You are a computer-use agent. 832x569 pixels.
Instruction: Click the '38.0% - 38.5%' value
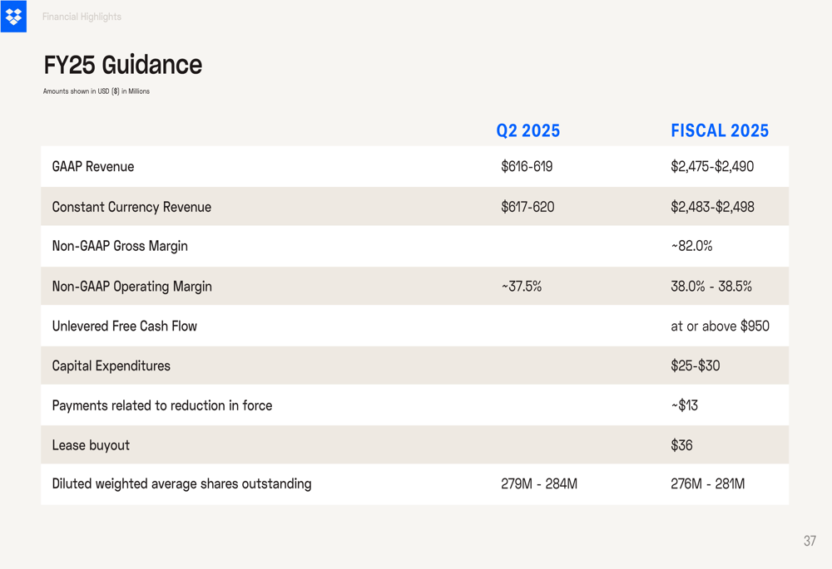[711, 286]
